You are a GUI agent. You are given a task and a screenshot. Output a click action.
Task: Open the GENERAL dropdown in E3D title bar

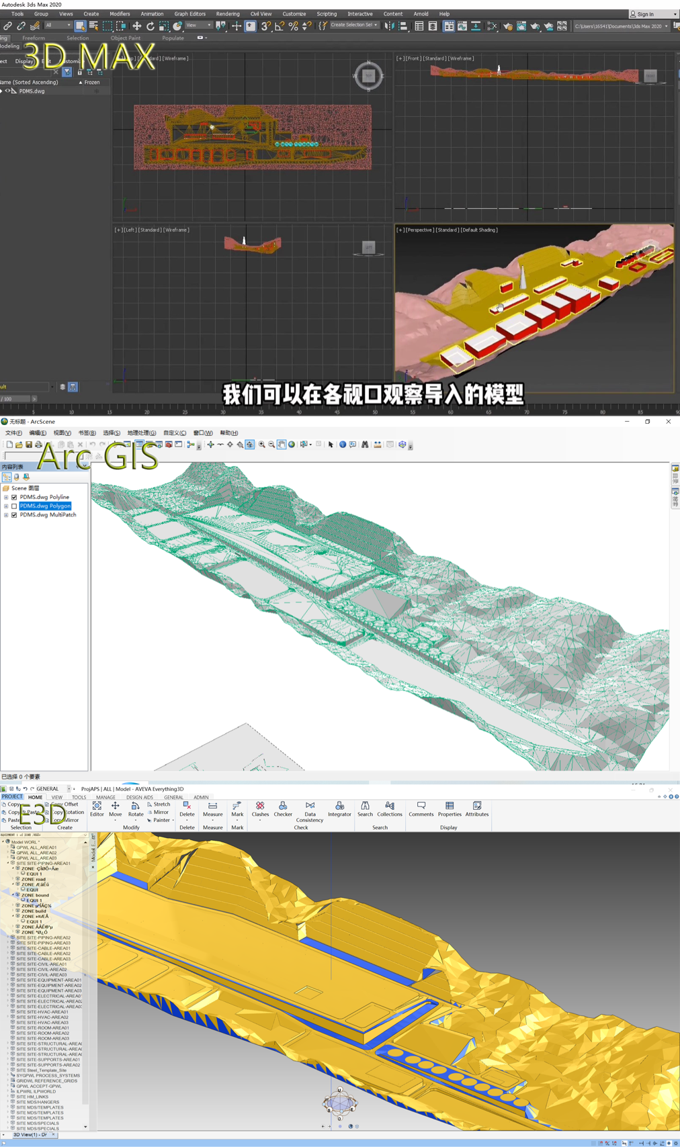(69, 789)
